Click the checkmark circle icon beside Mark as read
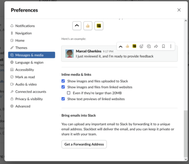 point(12,77)
